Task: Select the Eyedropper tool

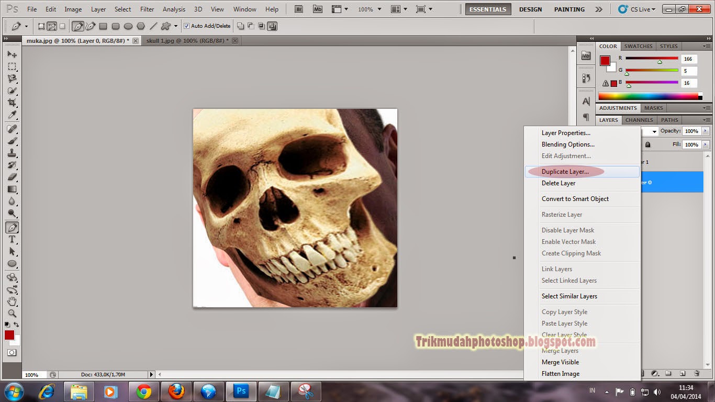Action: click(x=12, y=115)
